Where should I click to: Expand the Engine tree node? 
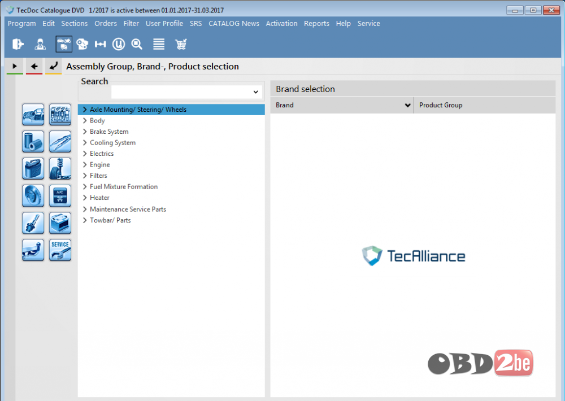85,165
